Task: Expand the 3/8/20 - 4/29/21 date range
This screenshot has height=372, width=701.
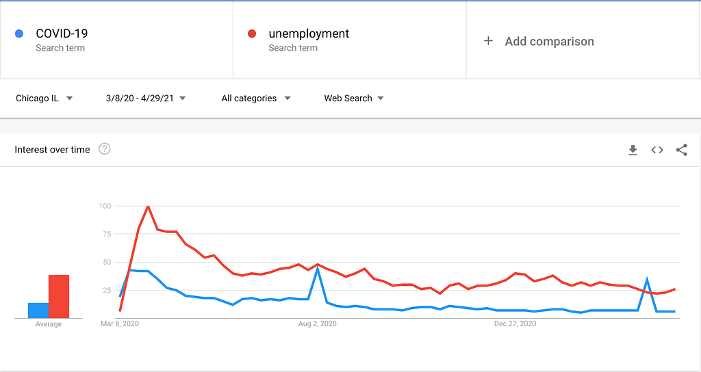Action: tap(145, 98)
